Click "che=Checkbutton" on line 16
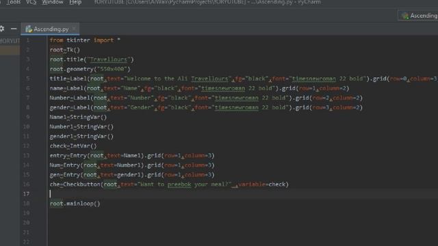This screenshot has width=438, height=246. 75,184
